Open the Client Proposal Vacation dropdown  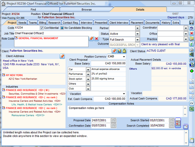pos(124,94)
